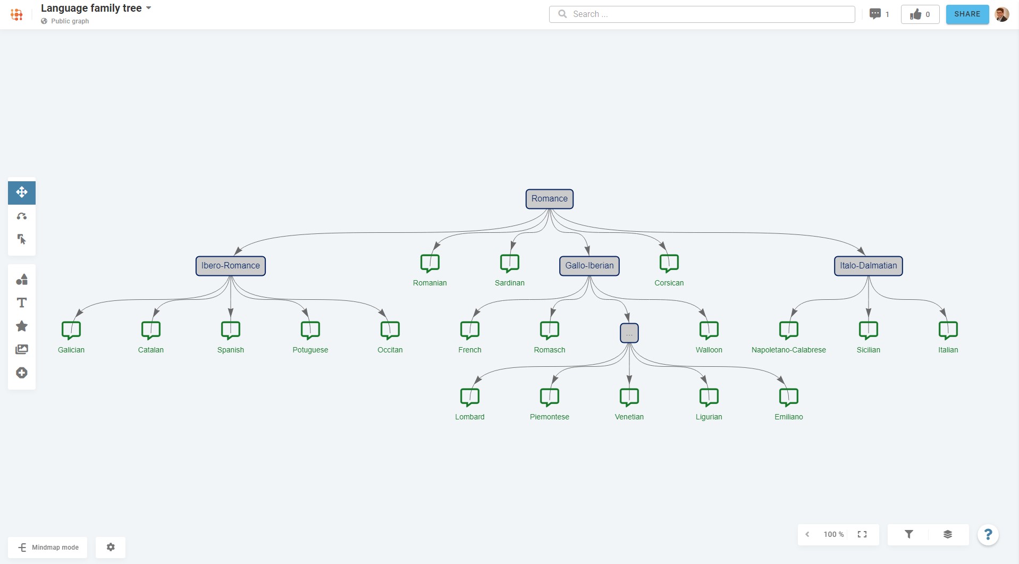
Task: Select the pan/move tool
Action: pyautogui.click(x=21, y=192)
